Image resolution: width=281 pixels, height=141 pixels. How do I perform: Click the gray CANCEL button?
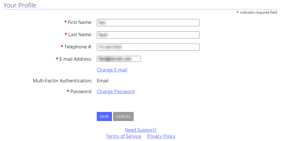[x=123, y=117]
